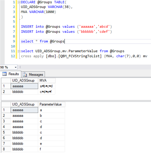Select the MVA column header
This screenshot has height=153, width=151.
pyautogui.click(x=47, y=81)
